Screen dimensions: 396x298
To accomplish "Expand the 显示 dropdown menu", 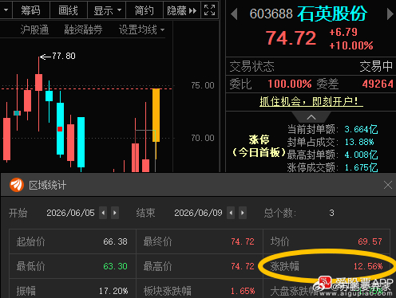I will [107, 10].
